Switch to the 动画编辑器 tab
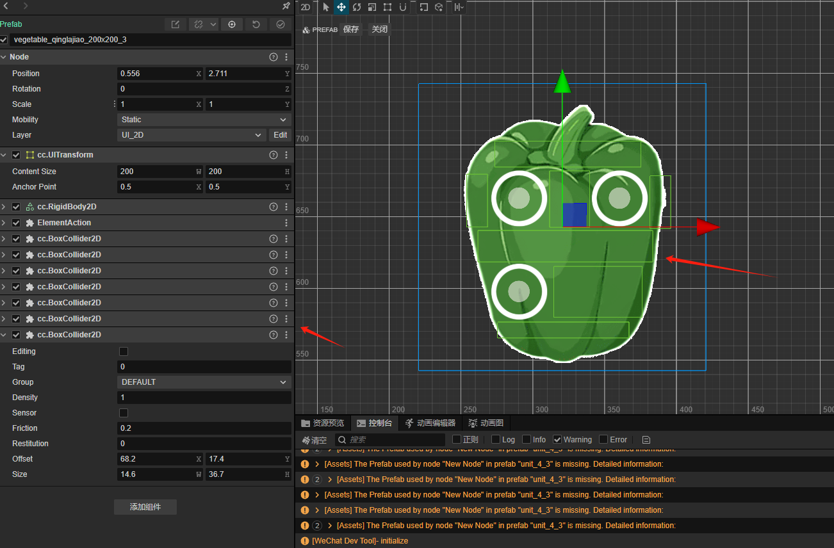This screenshot has height=548, width=834. (429, 423)
